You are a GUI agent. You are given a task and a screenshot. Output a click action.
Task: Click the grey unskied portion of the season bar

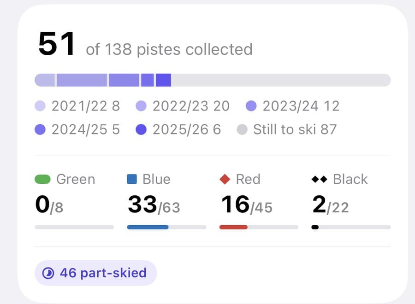pyautogui.click(x=281, y=80)
